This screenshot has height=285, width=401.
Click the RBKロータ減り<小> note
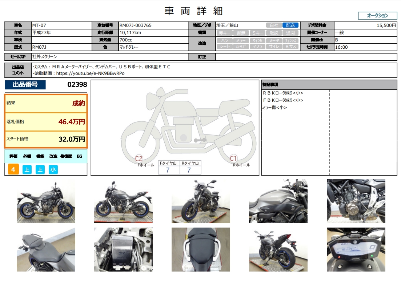pos(283,93)
